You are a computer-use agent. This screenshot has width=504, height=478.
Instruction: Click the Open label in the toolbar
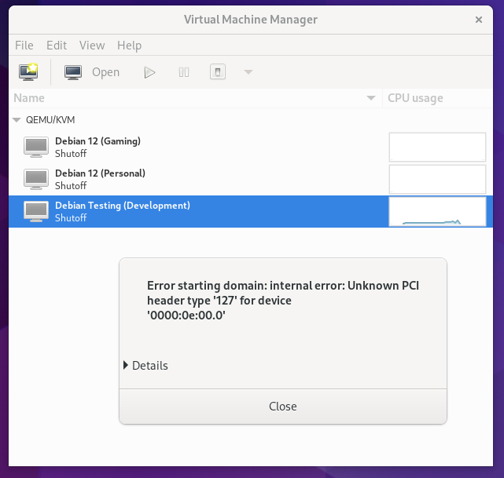coord(105,72)
